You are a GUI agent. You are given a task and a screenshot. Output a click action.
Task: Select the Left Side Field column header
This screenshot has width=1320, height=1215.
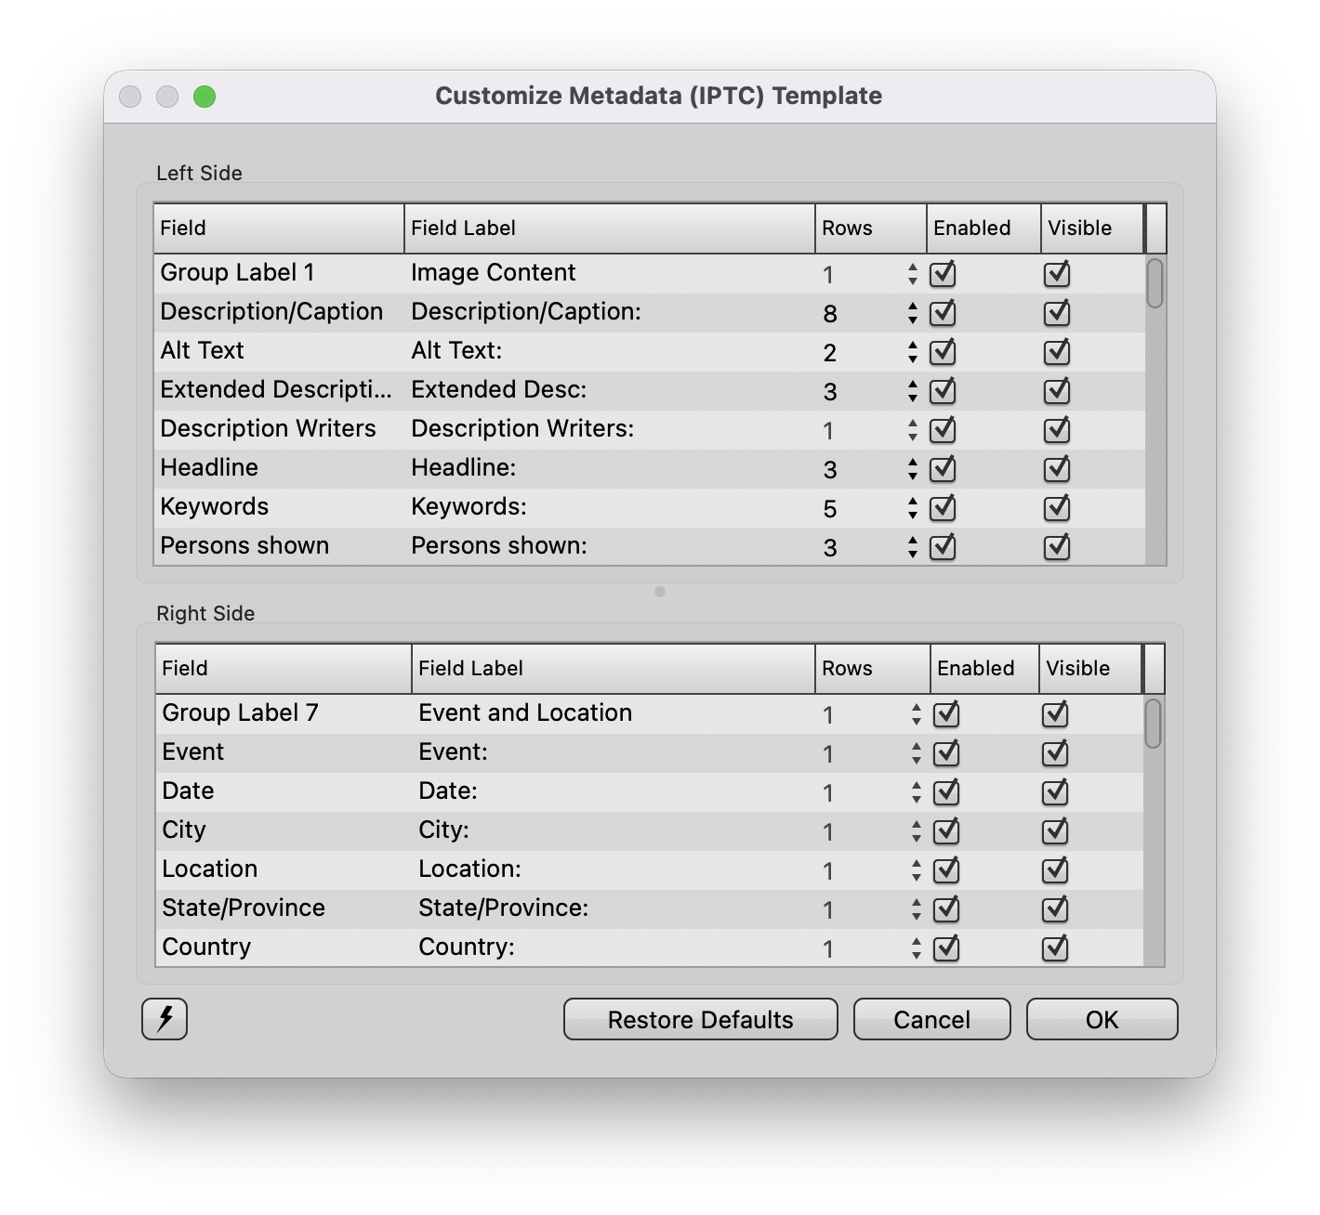[x=279, y=228]
